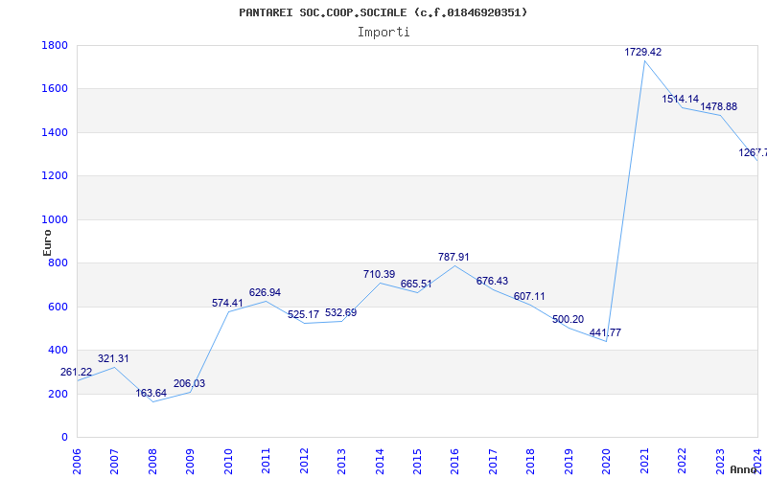Image resolution: width=767 pixels, height=479 pixels.
Task: Click the 1000 y-axis tick label
Action: pos(55,220)
